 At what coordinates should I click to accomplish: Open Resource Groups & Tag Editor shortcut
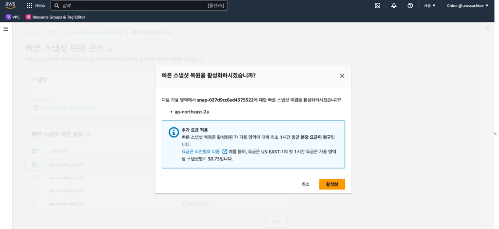[x=56, y=17]
